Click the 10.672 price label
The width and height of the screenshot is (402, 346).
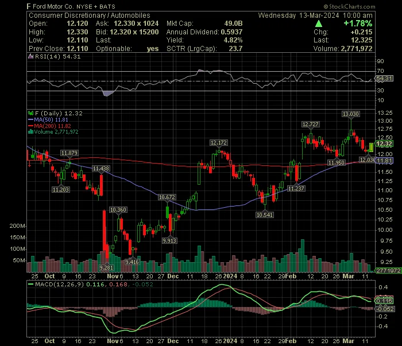click(x=167, y=197)
